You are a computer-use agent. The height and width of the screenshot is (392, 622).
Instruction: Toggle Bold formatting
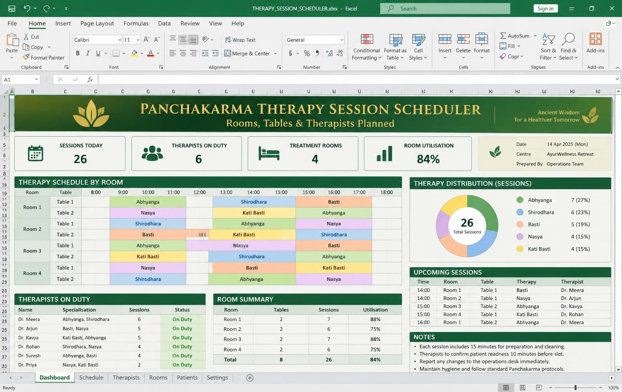point(78,53)
